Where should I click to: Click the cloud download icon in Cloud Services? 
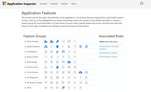pyautogui.click(x=81, y=72)
